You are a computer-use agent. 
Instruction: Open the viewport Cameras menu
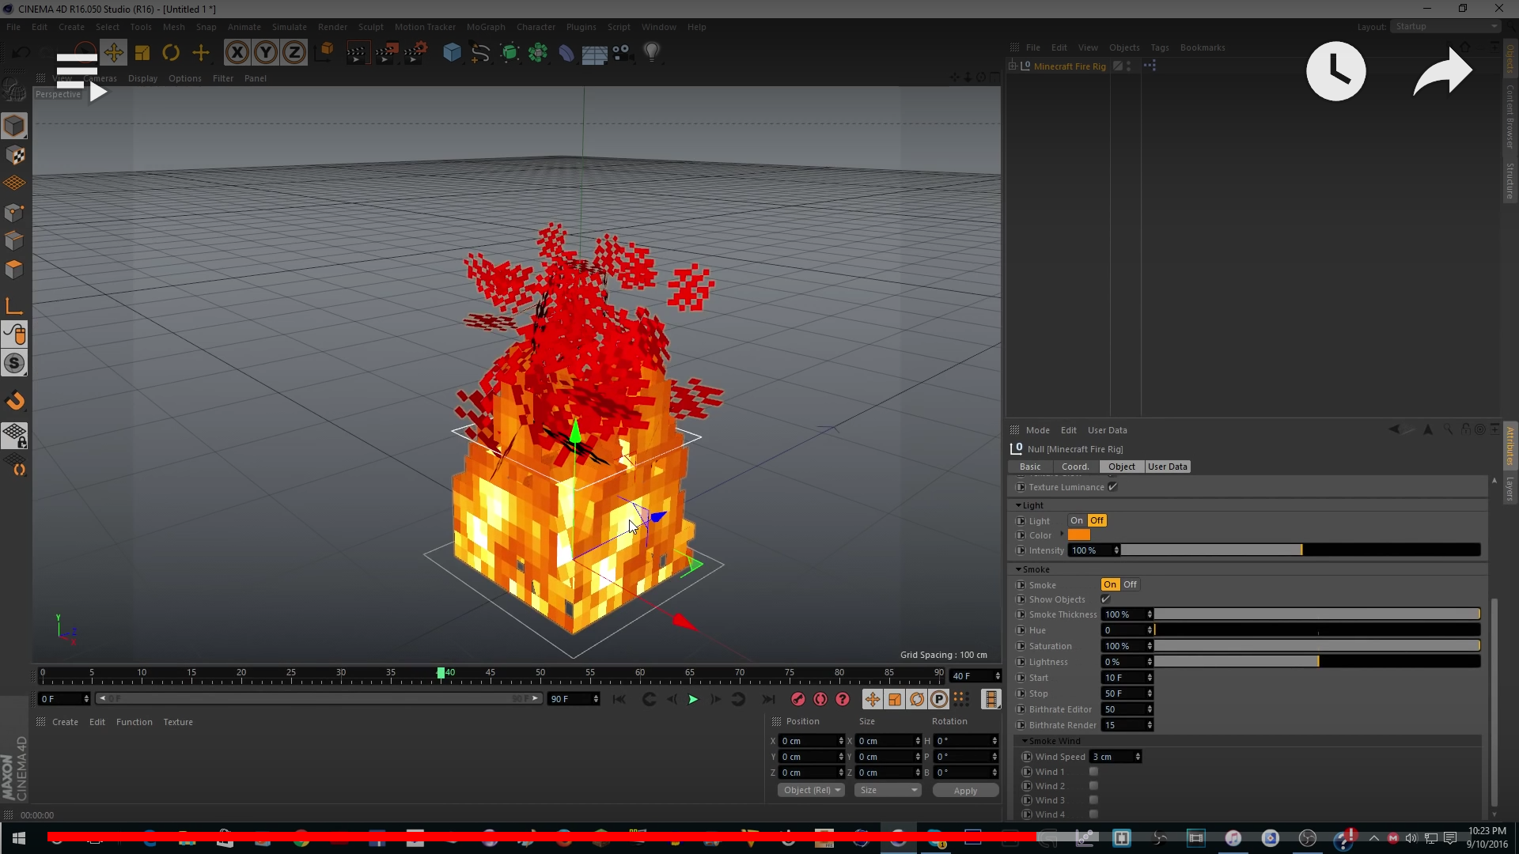tap(100, 78)
